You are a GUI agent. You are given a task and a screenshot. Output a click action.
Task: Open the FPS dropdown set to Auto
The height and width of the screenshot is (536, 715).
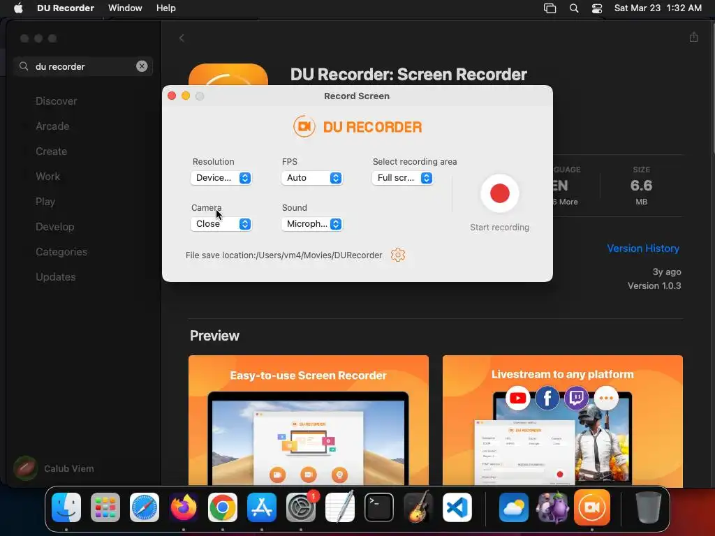(311, 178)
